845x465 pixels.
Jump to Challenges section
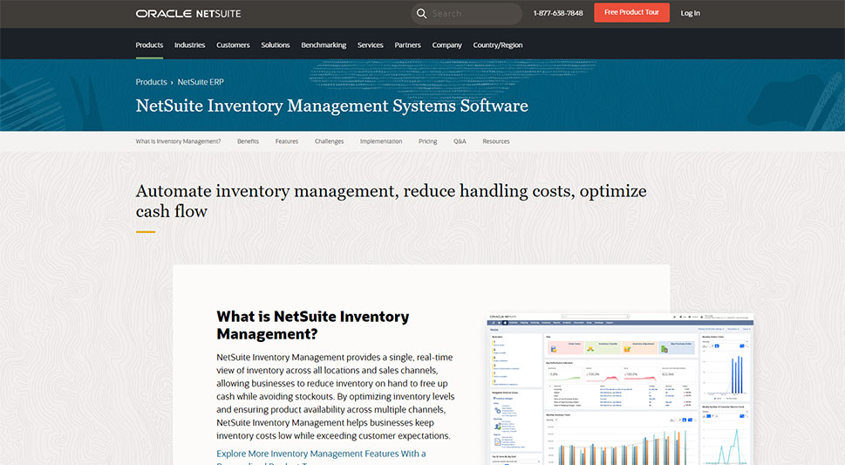[329, 141]
